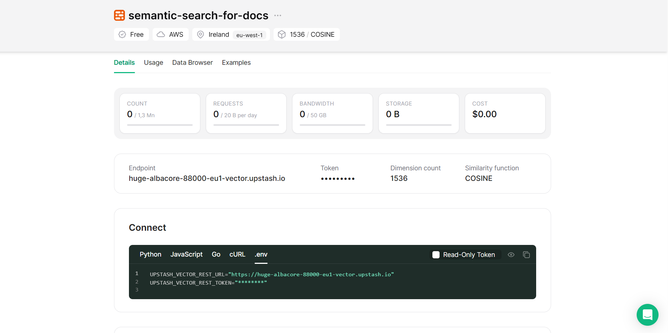Viewport: 668px width, 333px height.
Task: Click the AWS cloud icon
Action: 161,35
